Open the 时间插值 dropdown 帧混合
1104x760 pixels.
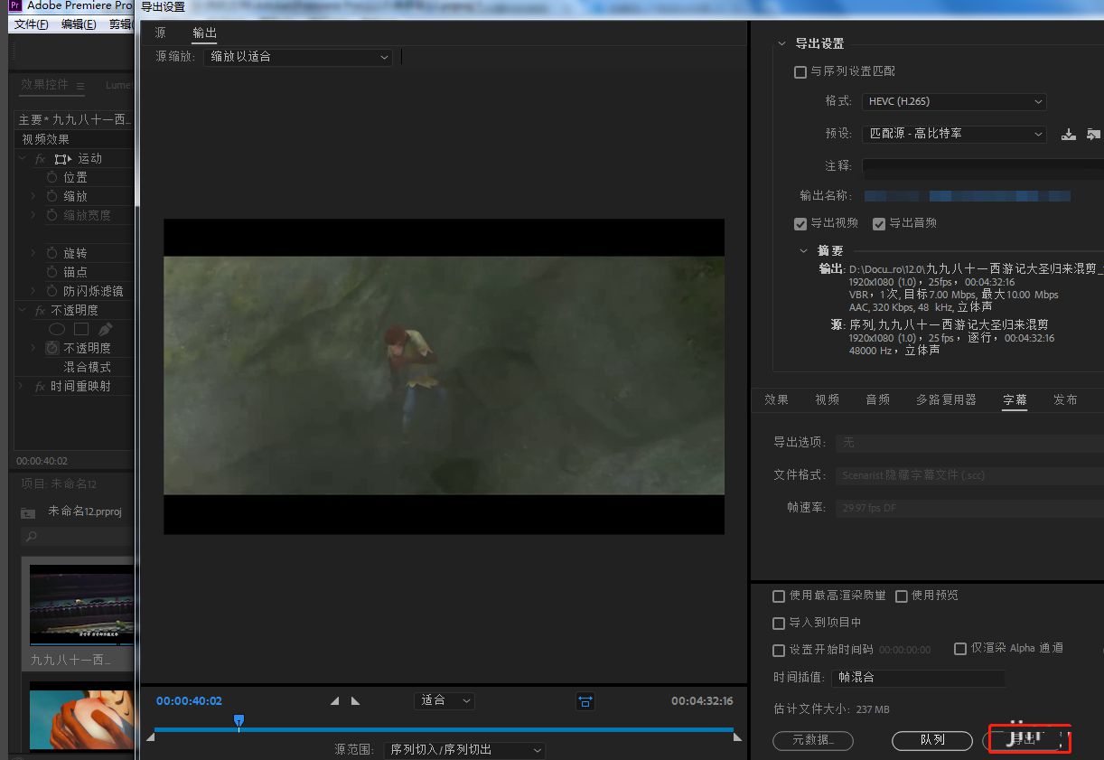point(918,677)
